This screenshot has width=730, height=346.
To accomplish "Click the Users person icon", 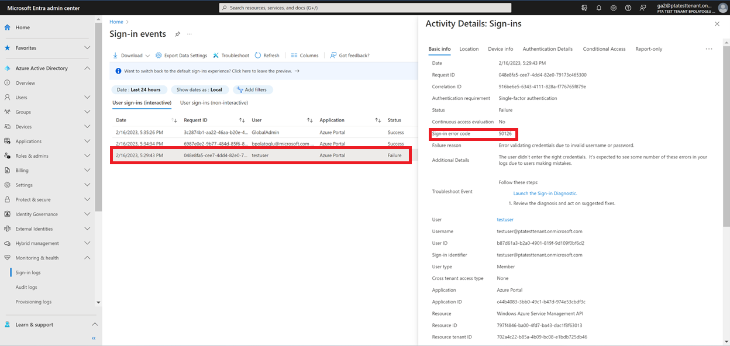I will (x=8, y=98).
